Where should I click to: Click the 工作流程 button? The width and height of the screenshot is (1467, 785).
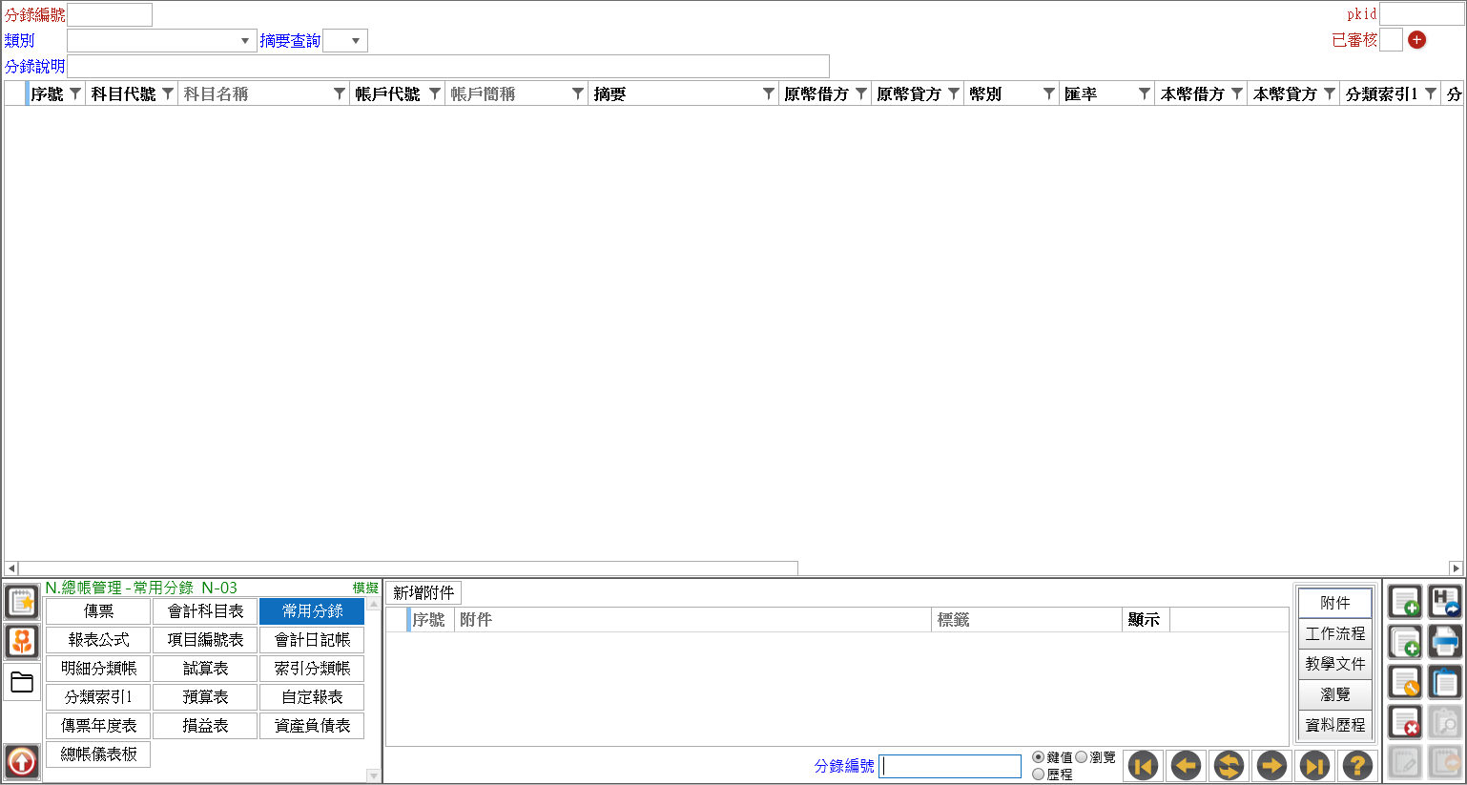(x=1334, y=633)
